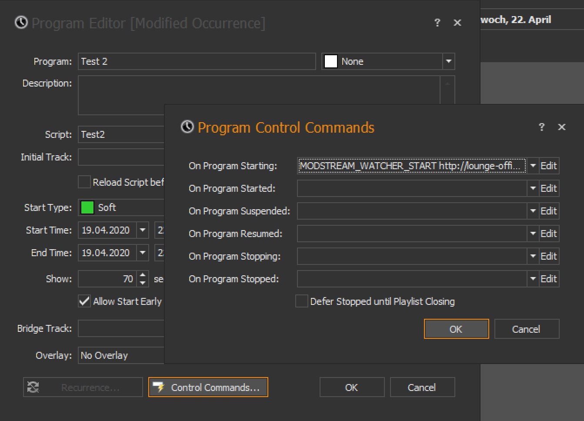
Task: Close the Program Control Commands dialog
Action: 562,127
